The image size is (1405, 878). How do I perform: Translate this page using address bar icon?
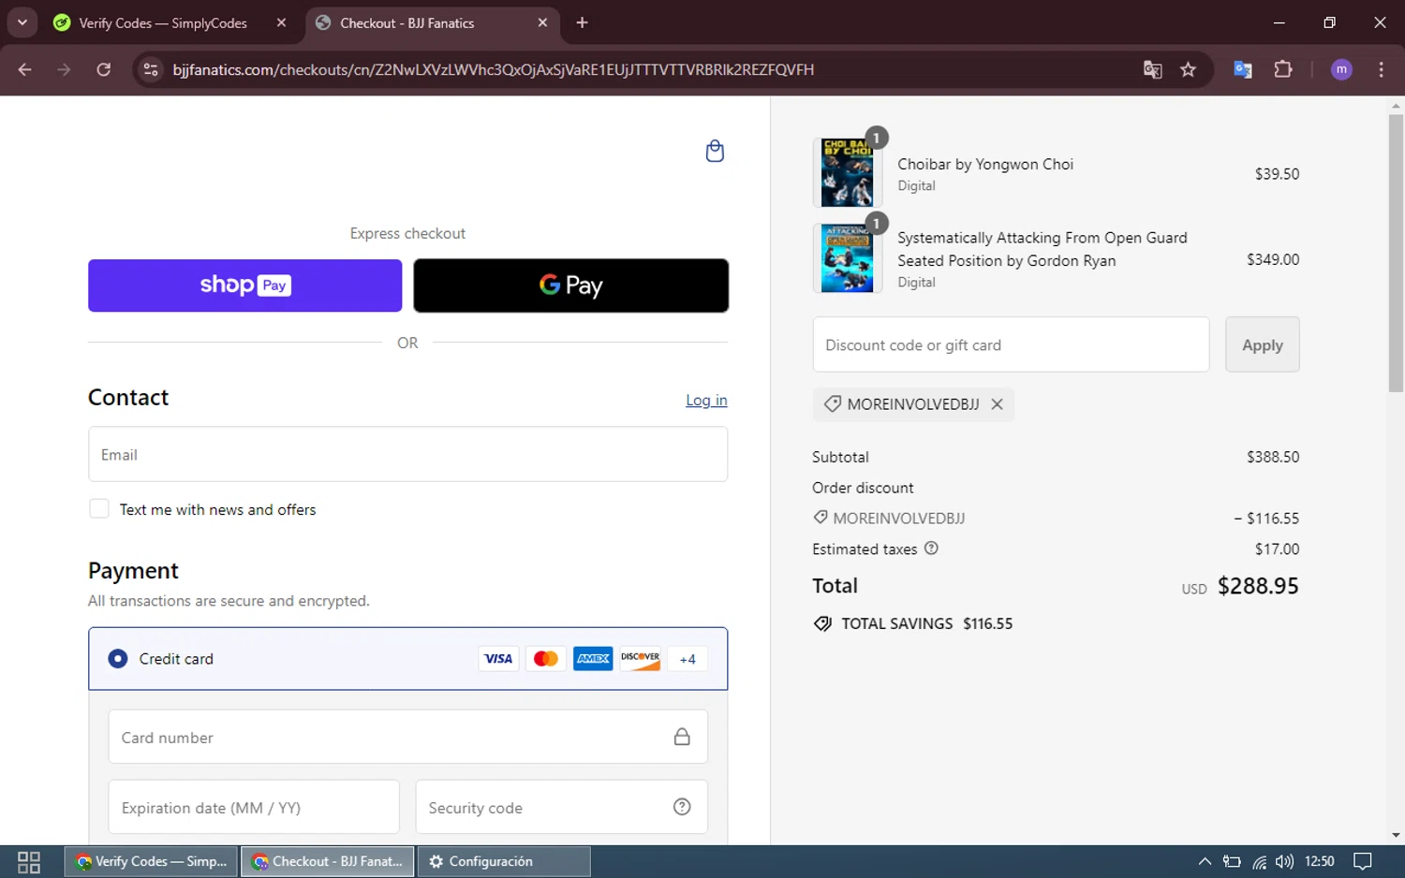click(x=1152, y=69)
